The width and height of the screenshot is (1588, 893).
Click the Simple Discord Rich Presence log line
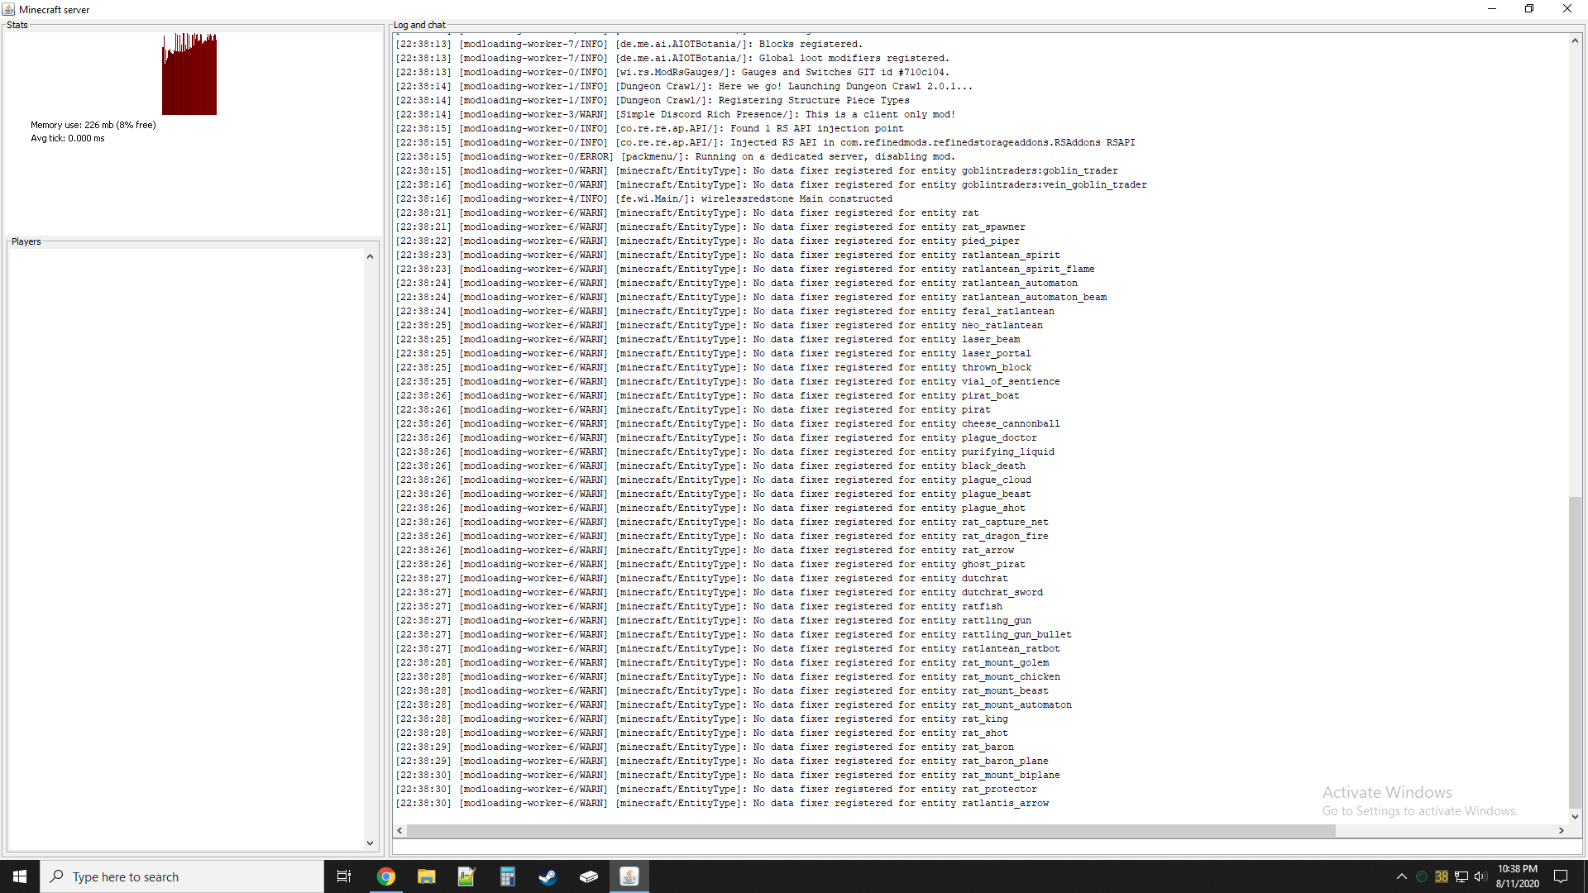coord(675,114)
